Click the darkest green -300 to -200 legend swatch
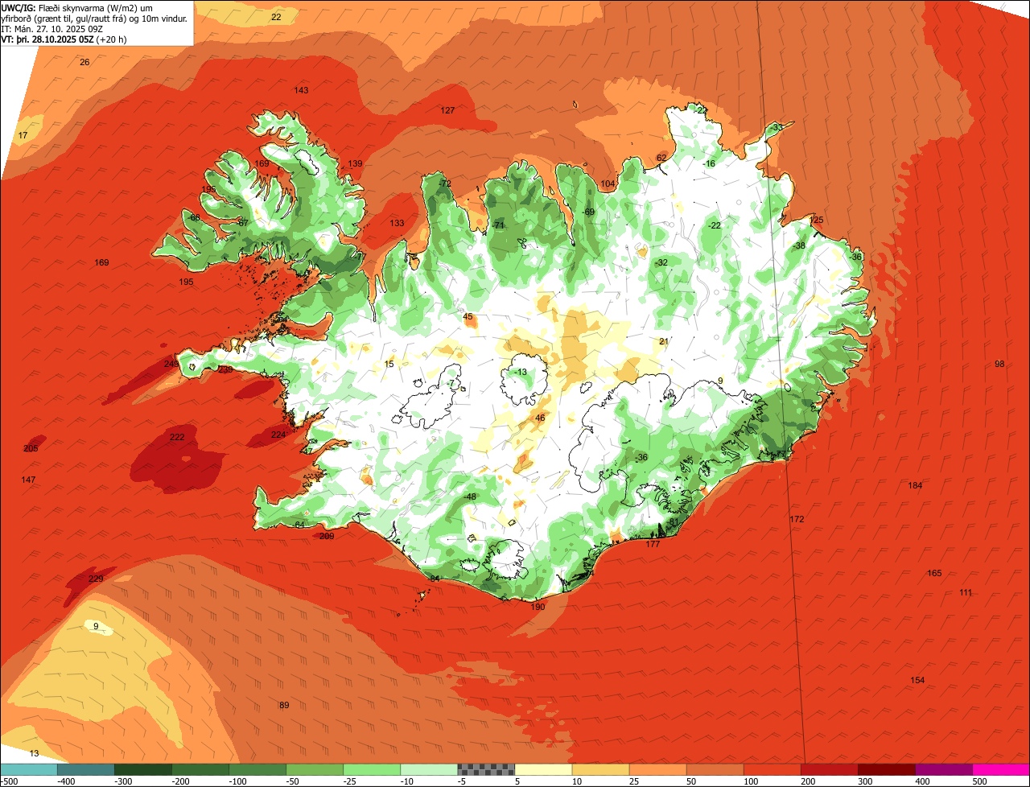 (x=143, y=769)
